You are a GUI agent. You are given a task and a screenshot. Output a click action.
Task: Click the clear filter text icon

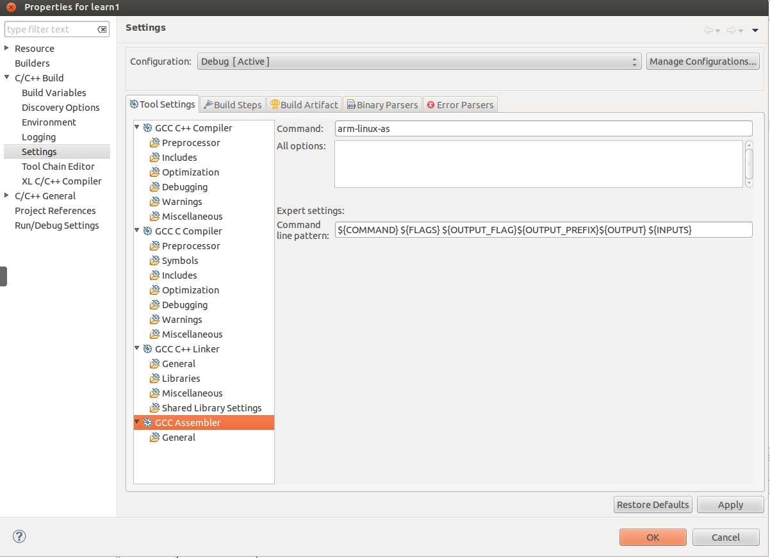click(x=102, y=29)
